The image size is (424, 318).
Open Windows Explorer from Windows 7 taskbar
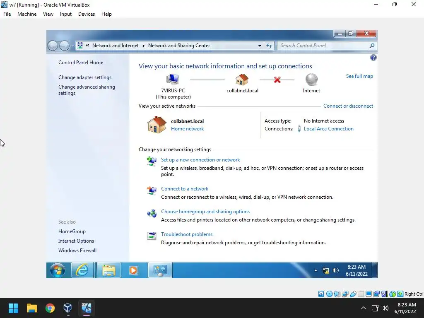109,270
